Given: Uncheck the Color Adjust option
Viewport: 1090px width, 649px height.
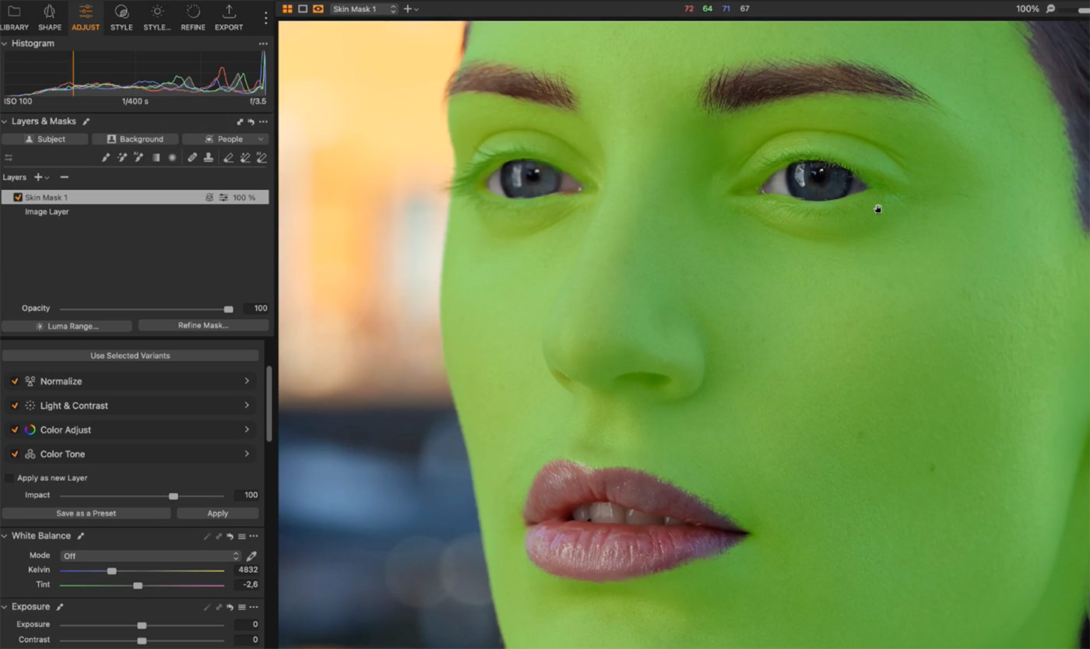Looking at the screenshot, I should (x=15, y=430).
